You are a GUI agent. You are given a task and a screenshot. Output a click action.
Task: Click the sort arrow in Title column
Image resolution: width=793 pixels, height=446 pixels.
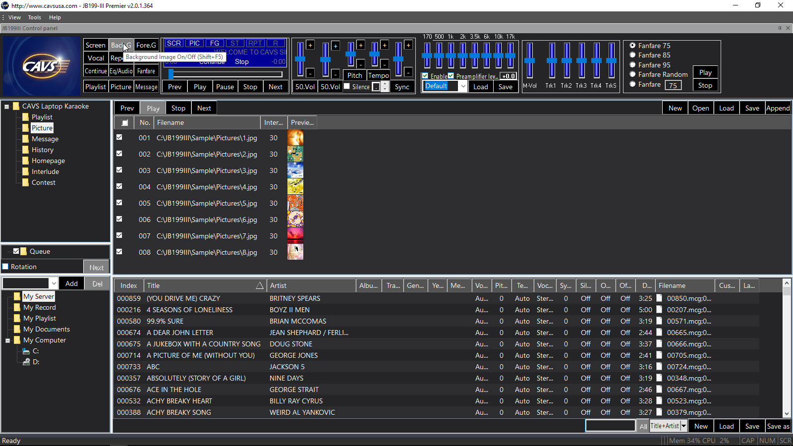[259, 285]
